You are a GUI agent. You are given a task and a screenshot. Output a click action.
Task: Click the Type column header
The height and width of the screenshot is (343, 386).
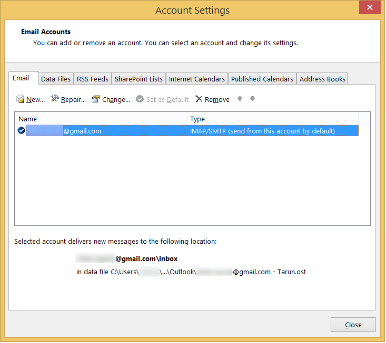pos(272,119)
